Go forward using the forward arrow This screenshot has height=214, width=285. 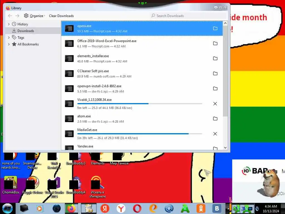tap(17, 16)
